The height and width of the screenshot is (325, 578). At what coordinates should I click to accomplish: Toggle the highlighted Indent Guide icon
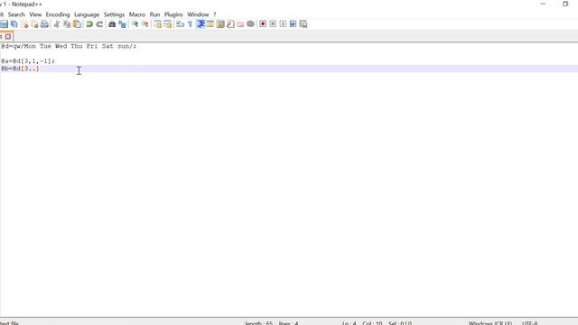200,24
